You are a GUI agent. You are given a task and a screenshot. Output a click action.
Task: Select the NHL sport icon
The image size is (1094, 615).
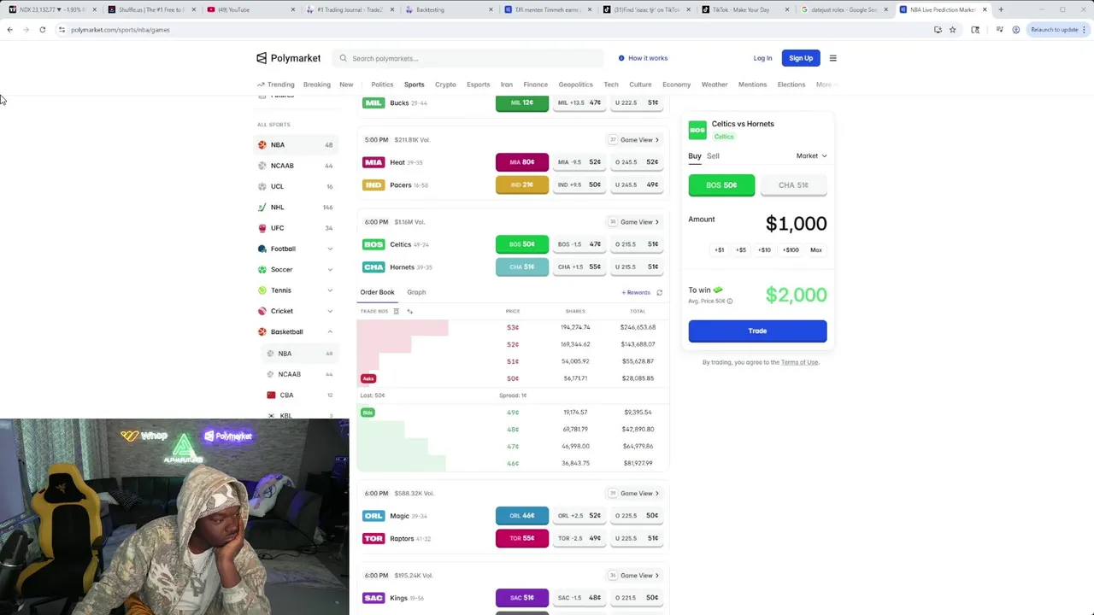click(x=262, y=207)
